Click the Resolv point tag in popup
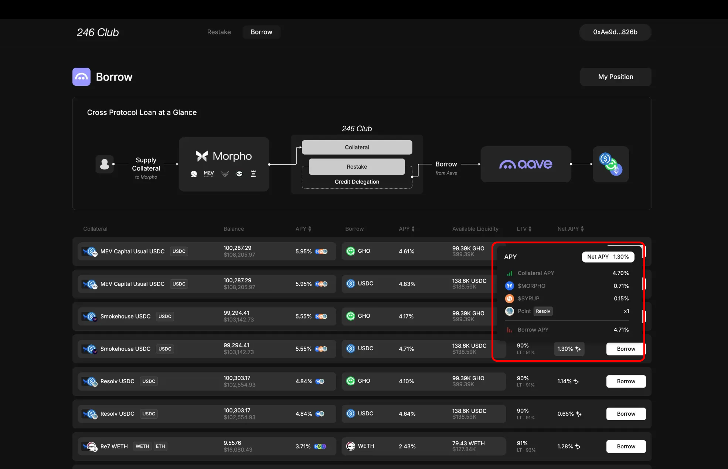The width and height of the screenshot is (728, 469). point(543,311)
